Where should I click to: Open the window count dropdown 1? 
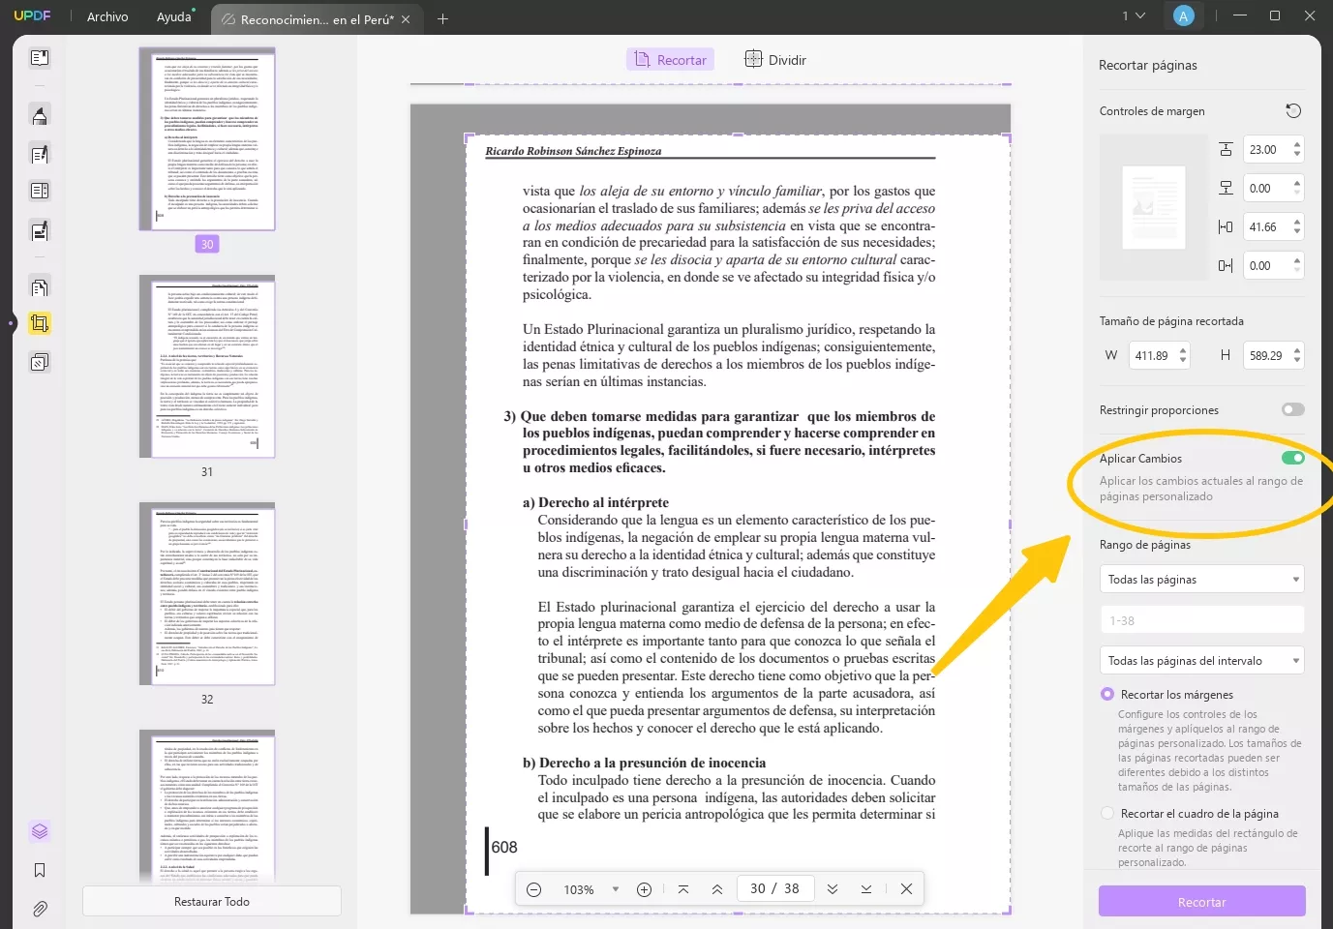(1134, 16)
